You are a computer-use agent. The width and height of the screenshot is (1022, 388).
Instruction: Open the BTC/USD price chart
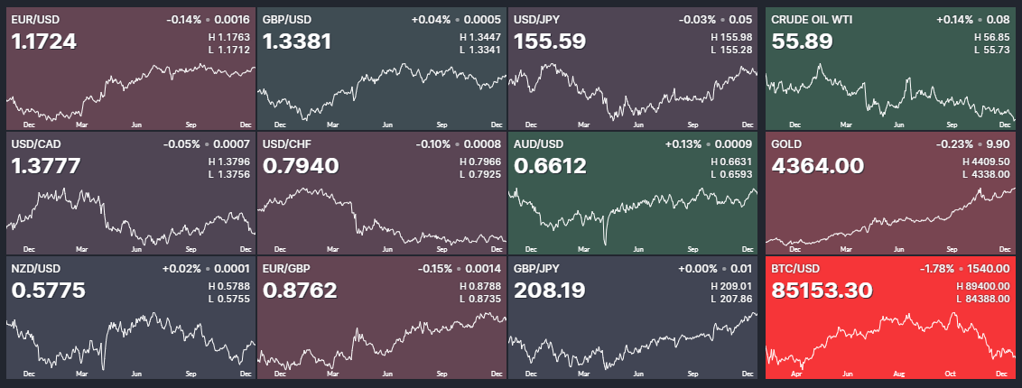[x=889, y=340]
